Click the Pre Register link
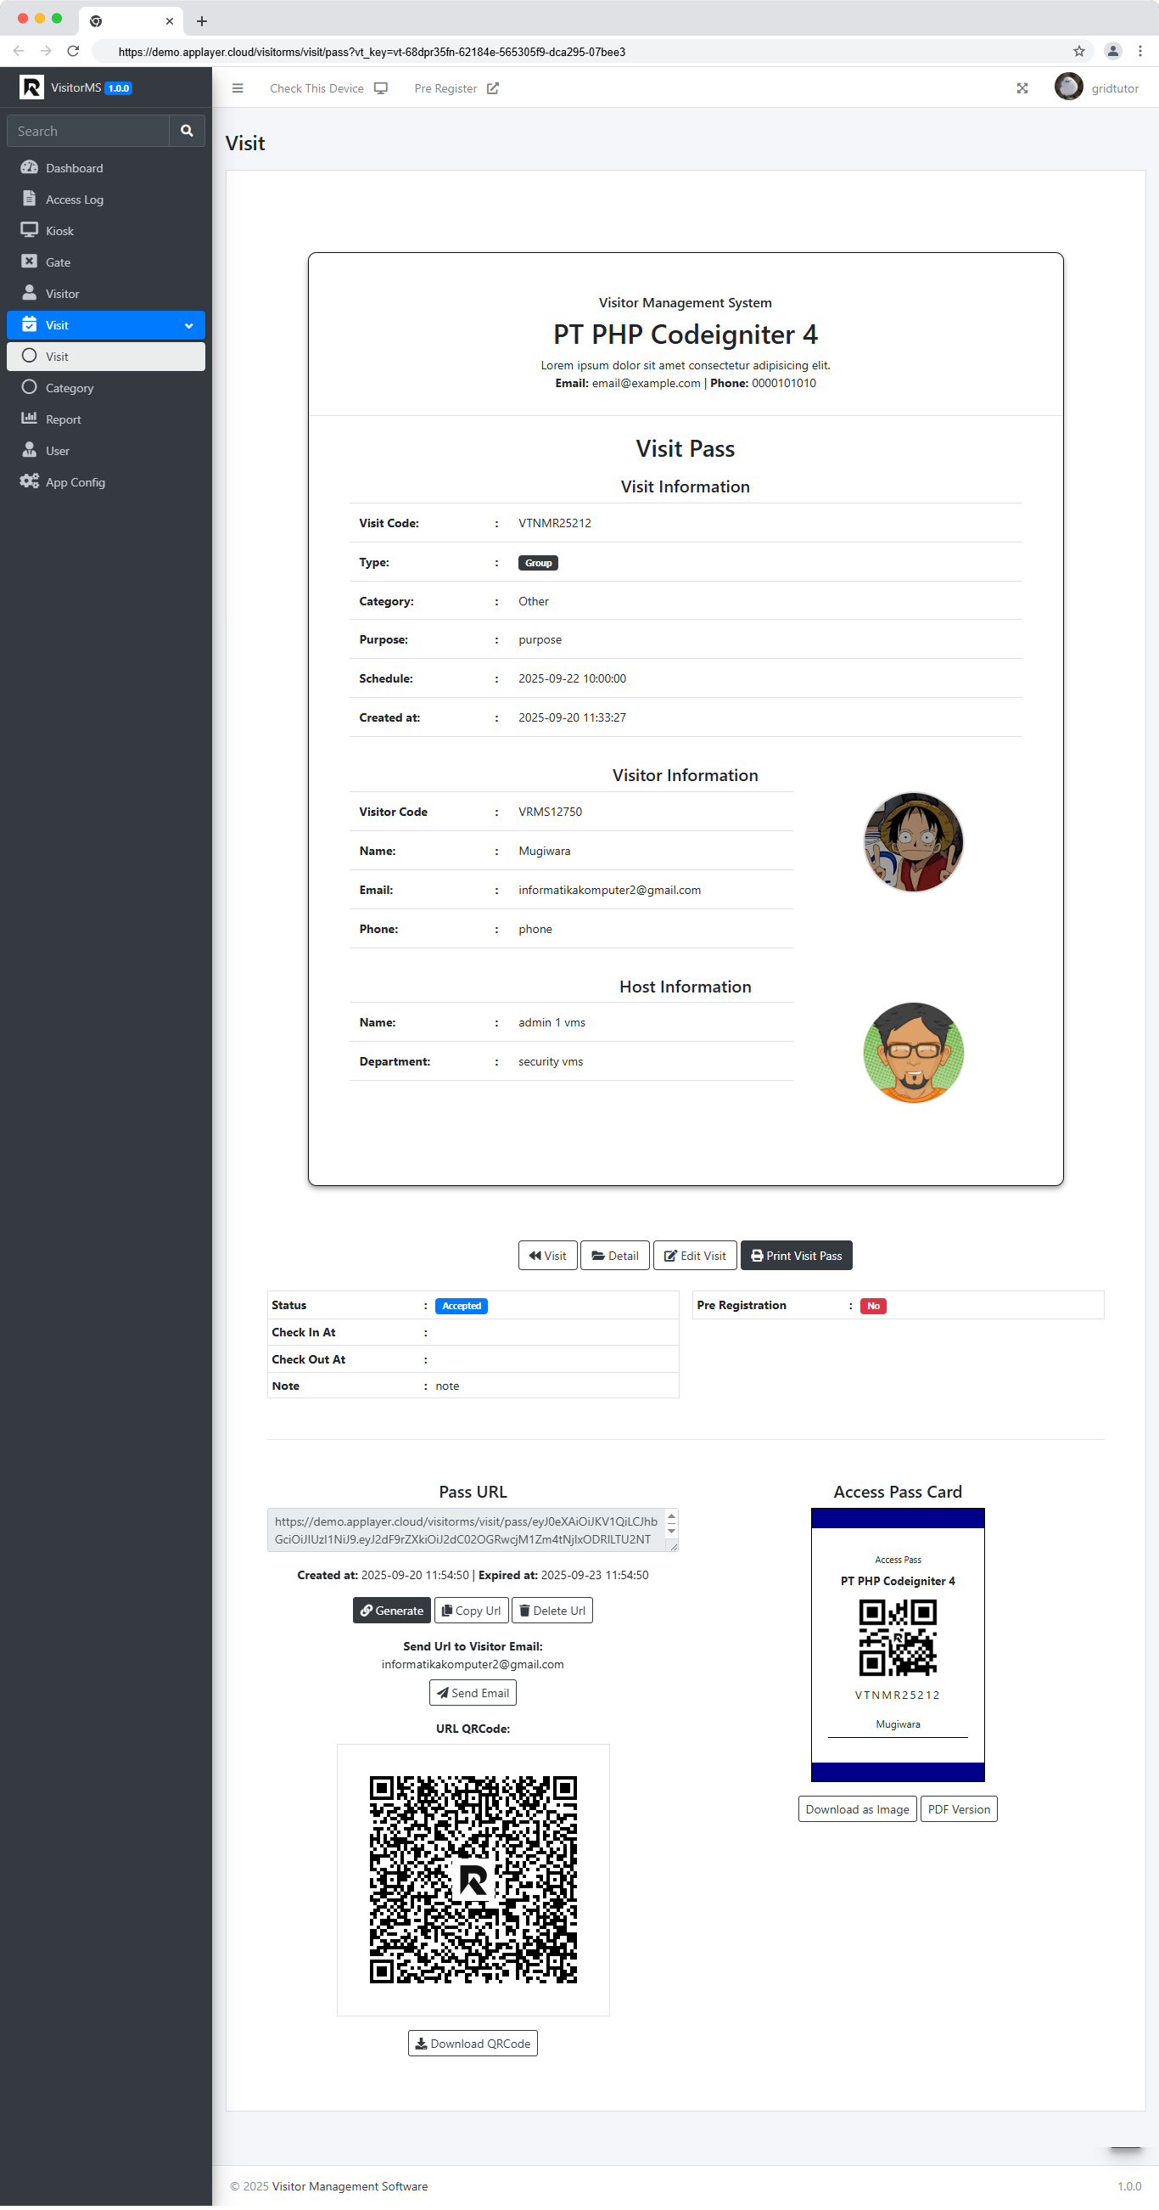The width and height of the screenshot is (1159, 2210). (x=456, y=88)
